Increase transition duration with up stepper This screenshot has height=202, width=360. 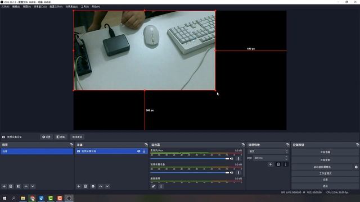coord(286,157)
